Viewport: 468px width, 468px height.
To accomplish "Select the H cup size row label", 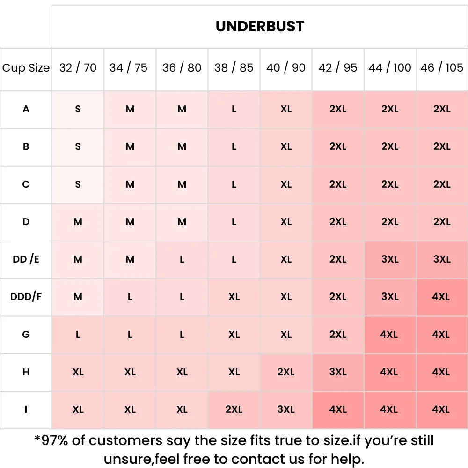I will pyautogui.click(x=26, y=372).
